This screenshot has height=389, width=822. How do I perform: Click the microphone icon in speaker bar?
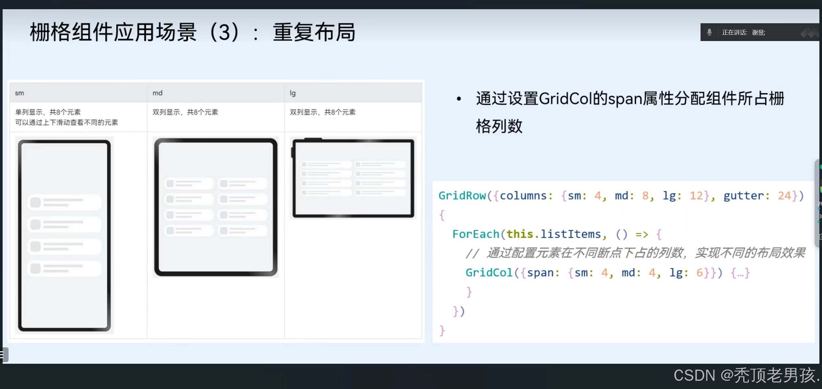(x=709, y=32)
